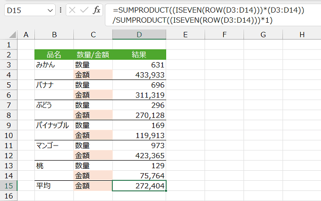Click the Name Box showing D15
The width and height of the screenshot is (321, 201).
pos(30,10)
